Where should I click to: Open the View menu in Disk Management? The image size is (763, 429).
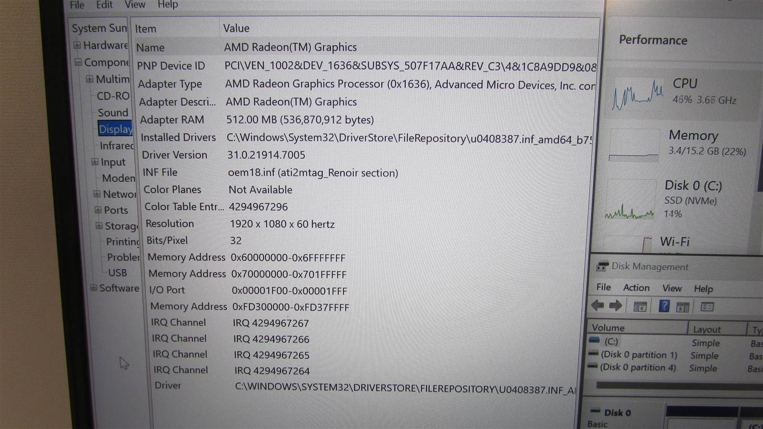click(x=671, y=288)
